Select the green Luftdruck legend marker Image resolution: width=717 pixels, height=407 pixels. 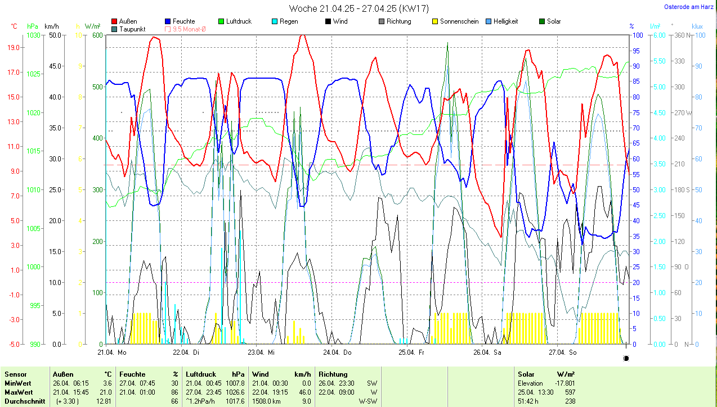[221, 21]
